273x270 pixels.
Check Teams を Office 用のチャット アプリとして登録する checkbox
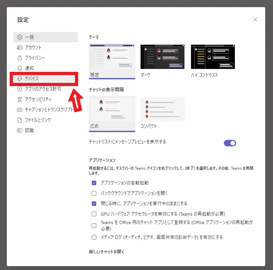click(x=94, y=226)
